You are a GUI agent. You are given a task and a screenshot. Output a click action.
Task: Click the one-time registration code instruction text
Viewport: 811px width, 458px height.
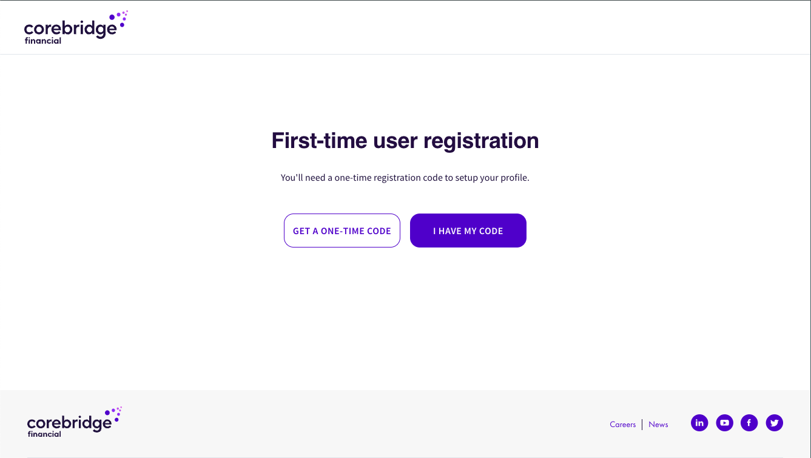(x=405, y=178)
